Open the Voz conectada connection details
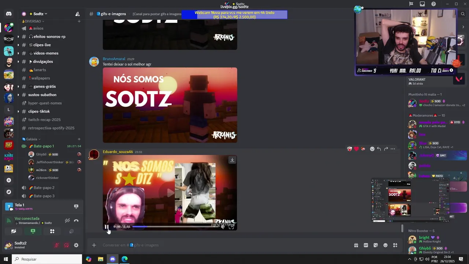 [x=27, y=219]
